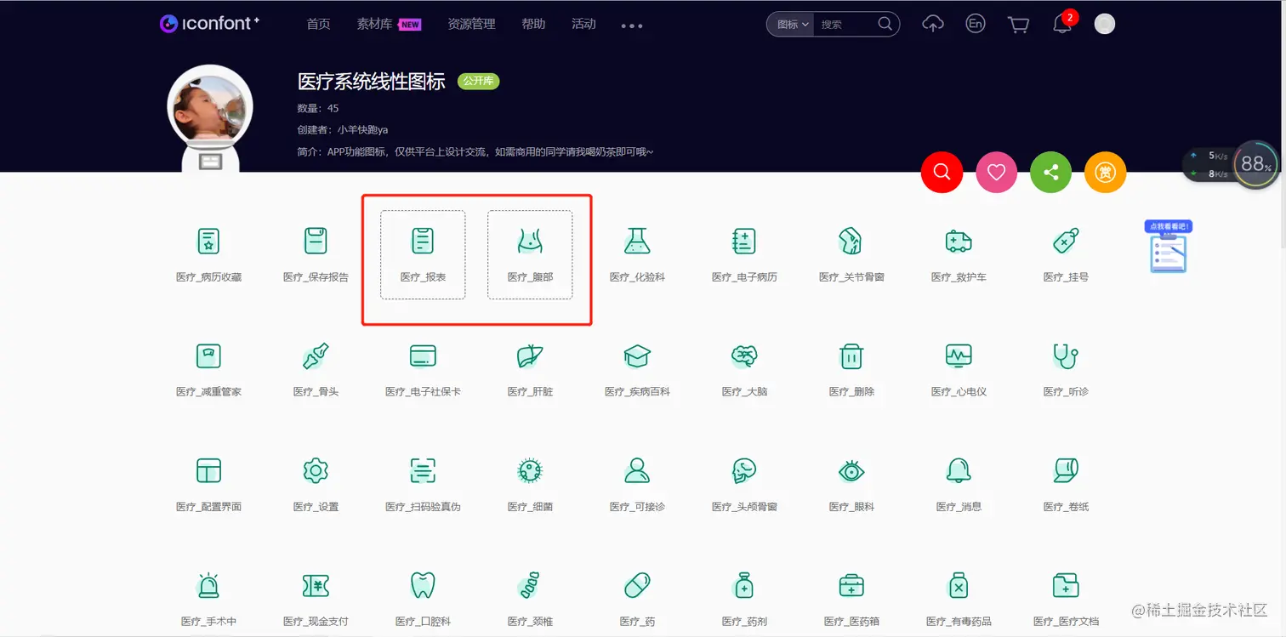Select the 医疗_手术中 alarm icon
Image resolution: width=1286 pixels, height=637 pixels.
[208, 586]
